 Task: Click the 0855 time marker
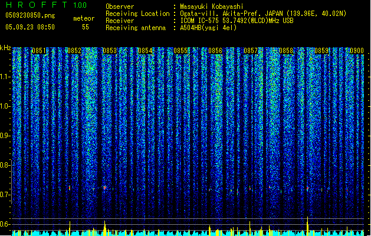[180, 51]
